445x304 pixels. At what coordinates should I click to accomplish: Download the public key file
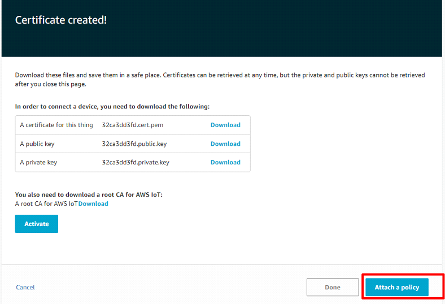point(225,144)
